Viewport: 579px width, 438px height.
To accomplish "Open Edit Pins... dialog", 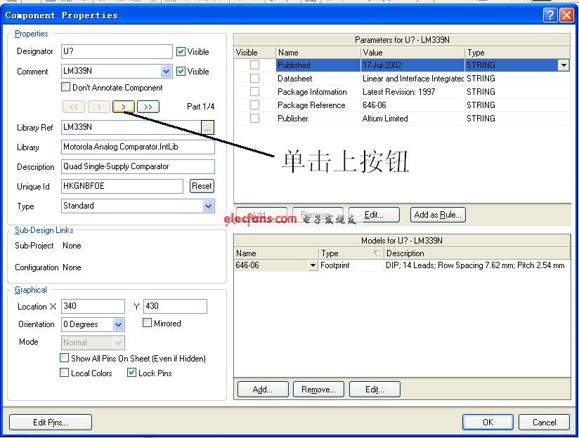I will tap(50, 422).
